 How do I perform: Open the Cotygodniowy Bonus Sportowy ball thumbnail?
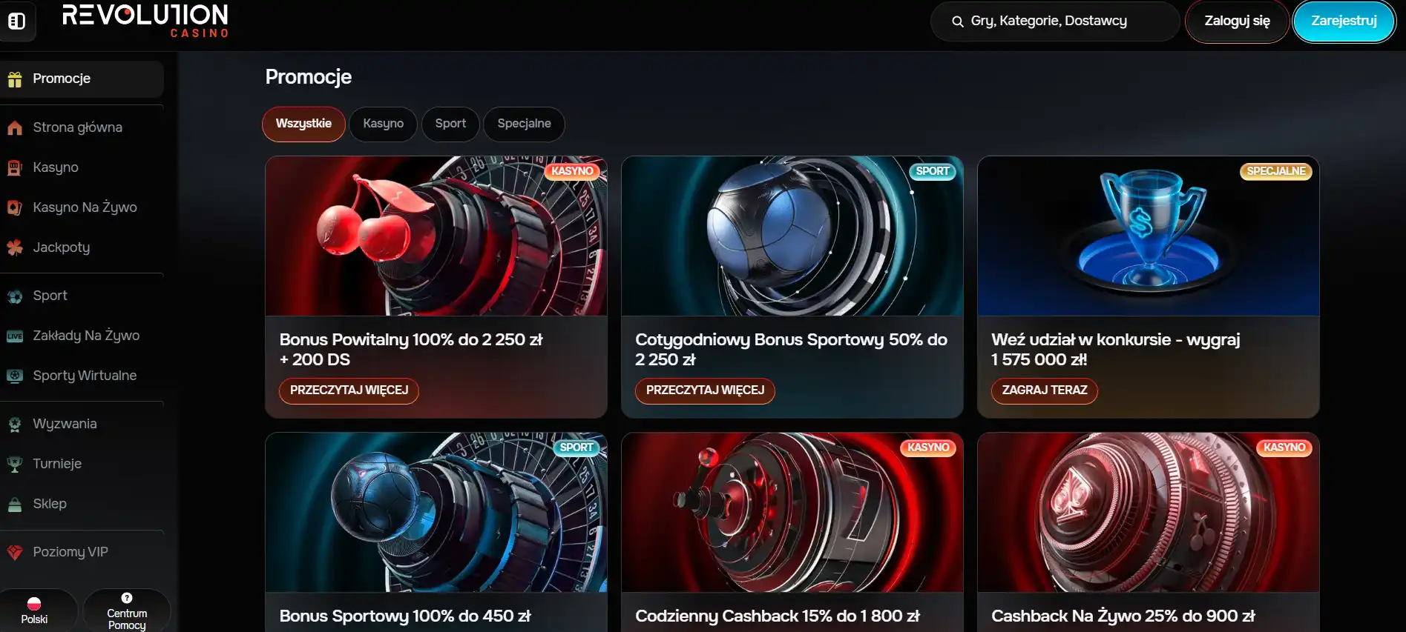[x=792, y=236]
